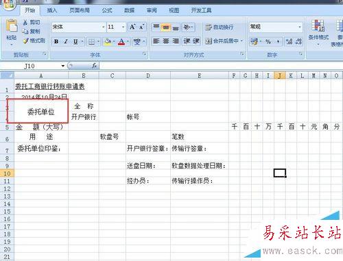This screenshot has height=261, width=343.
Task: Open merge and center dropdown arrow
Action: [x=241, y=41]
